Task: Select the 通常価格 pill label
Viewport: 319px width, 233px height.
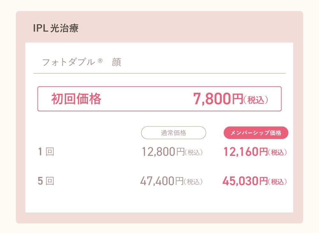Action: (x=174, y=133)
